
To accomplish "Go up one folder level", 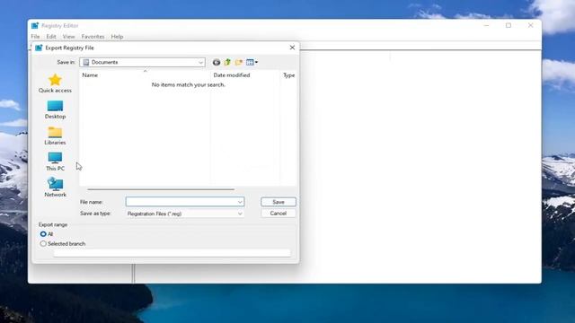I will (x=227, y=62).
